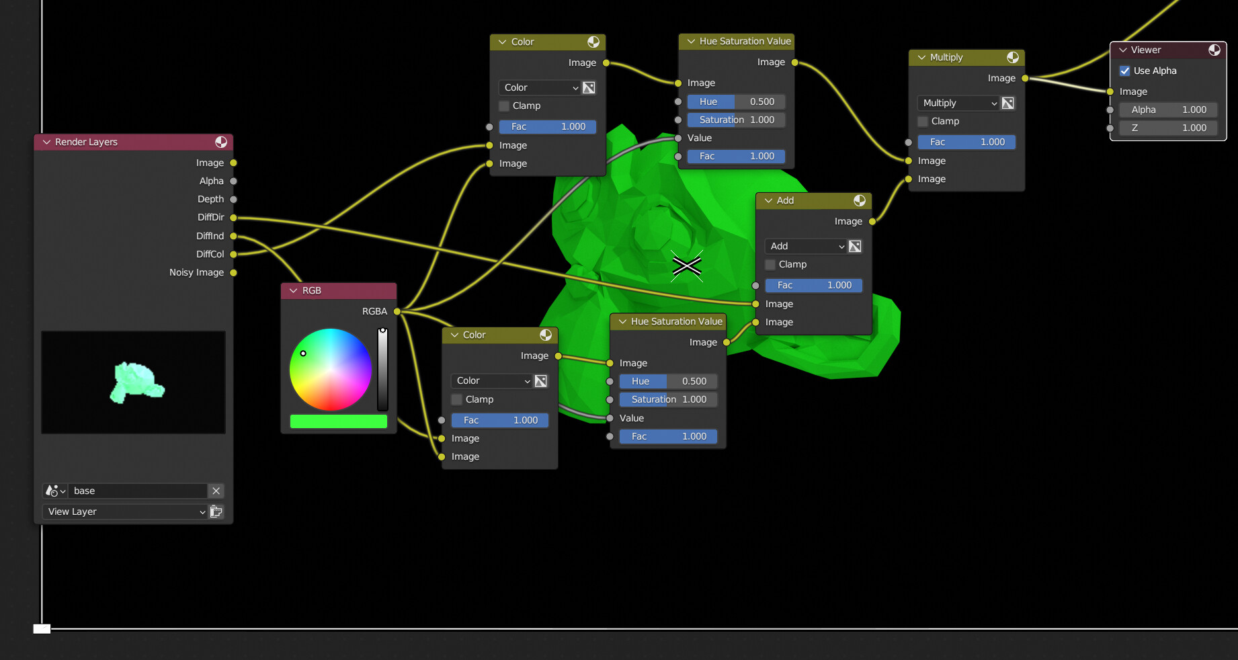This screenshot has height=660, width=1238.
Task: Toggle alpha icon next to Multiply blend dropdown
Action: (1008, 103)
